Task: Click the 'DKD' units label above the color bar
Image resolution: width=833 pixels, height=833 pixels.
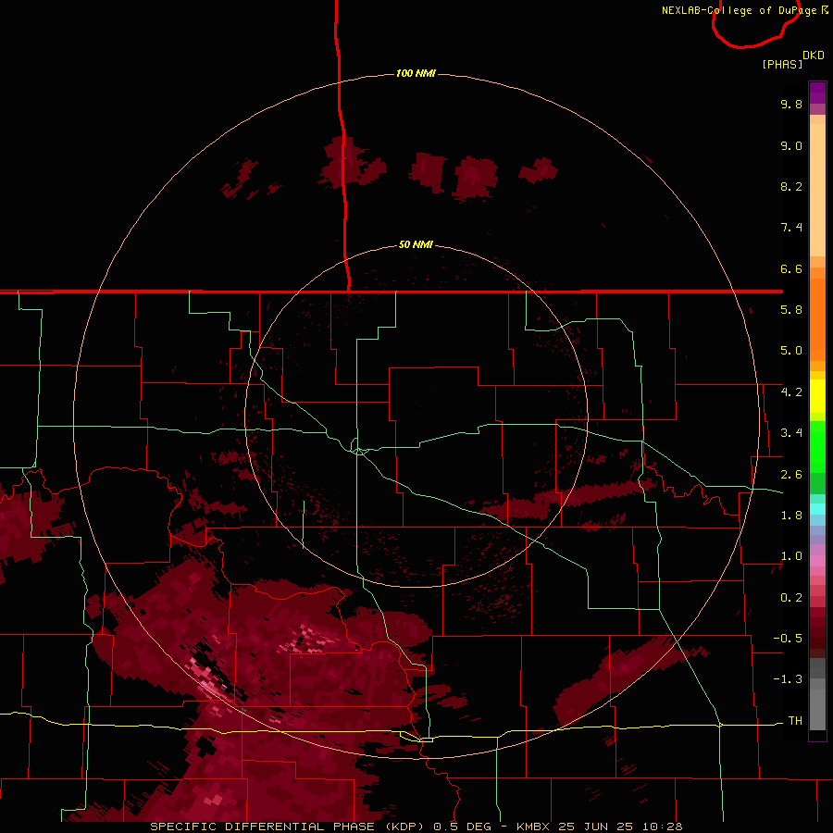Action: pyautogui.click(x=813, y=56)
